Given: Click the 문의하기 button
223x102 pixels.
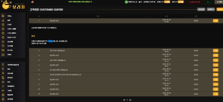Looking at the screenshot, I should [211, 9].
